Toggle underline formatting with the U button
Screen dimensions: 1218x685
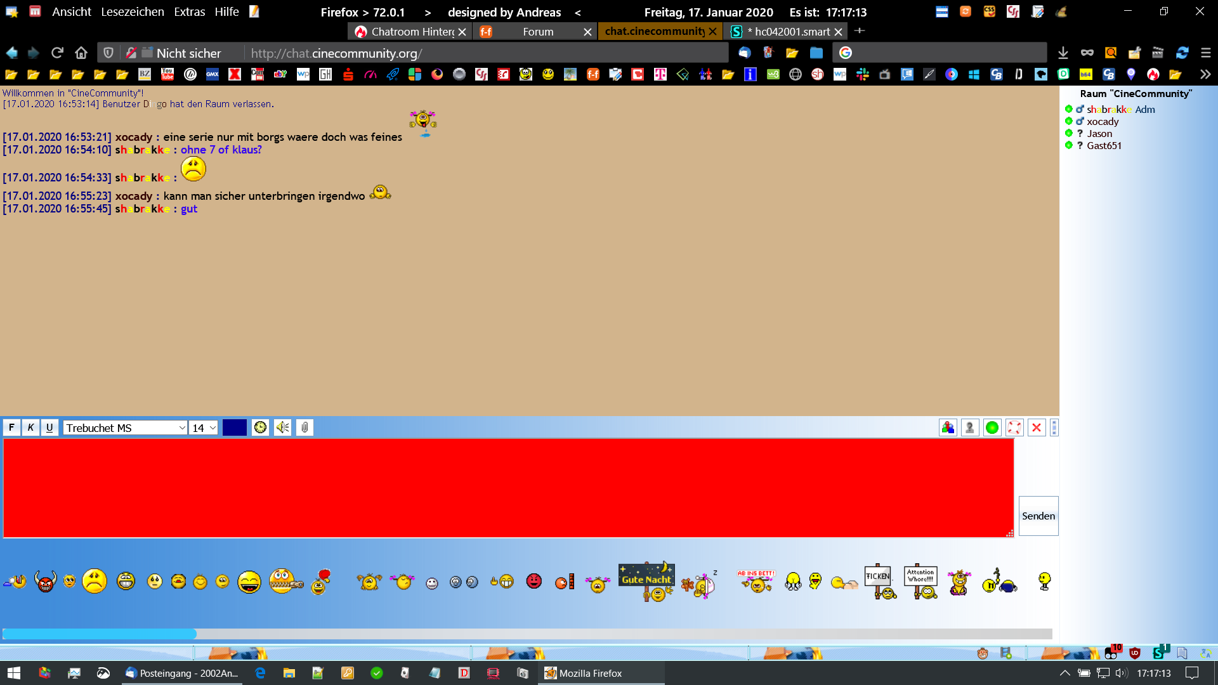pos(49,427)
